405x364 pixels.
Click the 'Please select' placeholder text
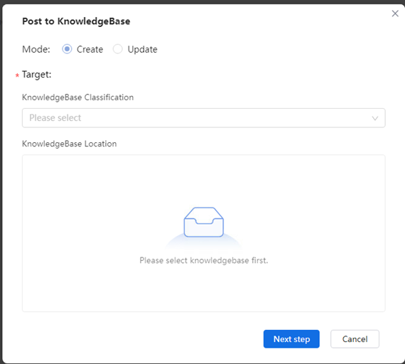click(x=55, y=118)
